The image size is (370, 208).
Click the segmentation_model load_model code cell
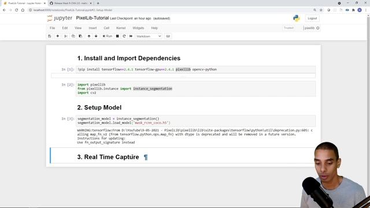pyautogui.click(x=195, y=121)
